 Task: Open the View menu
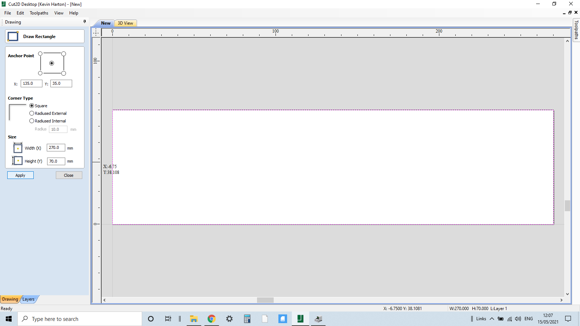(x=59, y=13)
